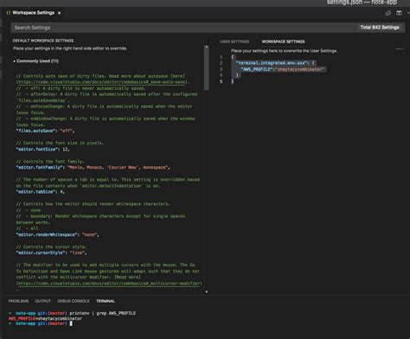Click the JSON braces icon on Workspace Settings tab
410x339 pixels.
pos(9,13)
